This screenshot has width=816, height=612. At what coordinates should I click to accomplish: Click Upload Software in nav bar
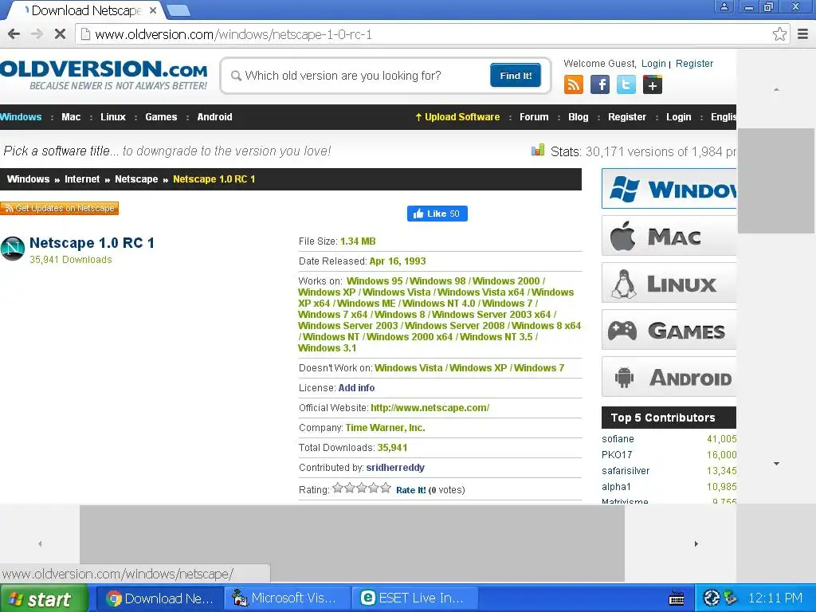tap(457, 117)
